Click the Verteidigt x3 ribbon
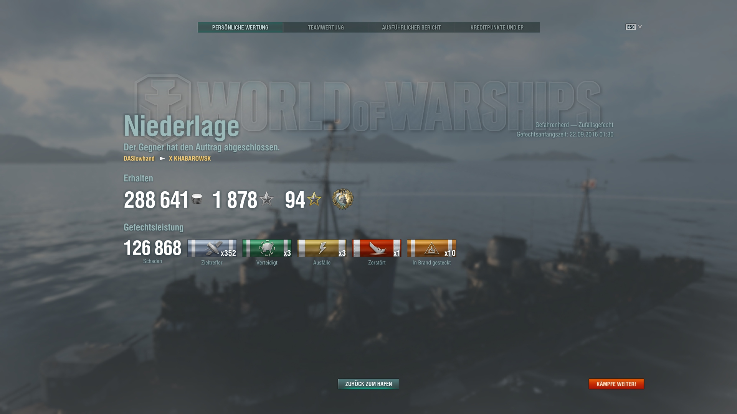737x414 pixels. coord(267,248)
